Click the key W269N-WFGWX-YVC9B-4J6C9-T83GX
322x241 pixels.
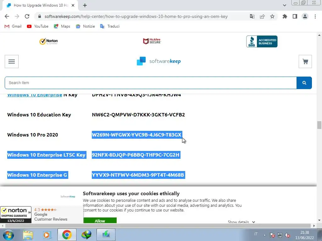click(x=137, y=135)
